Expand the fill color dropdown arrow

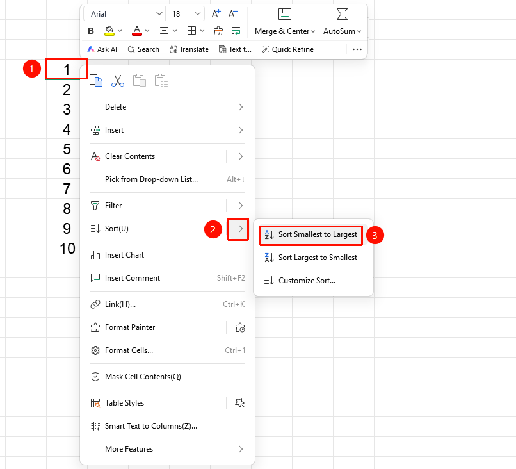pos(120,31)
